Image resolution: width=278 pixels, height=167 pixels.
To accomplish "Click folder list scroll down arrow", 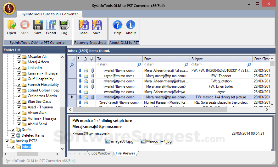I will tap(62, 149).
